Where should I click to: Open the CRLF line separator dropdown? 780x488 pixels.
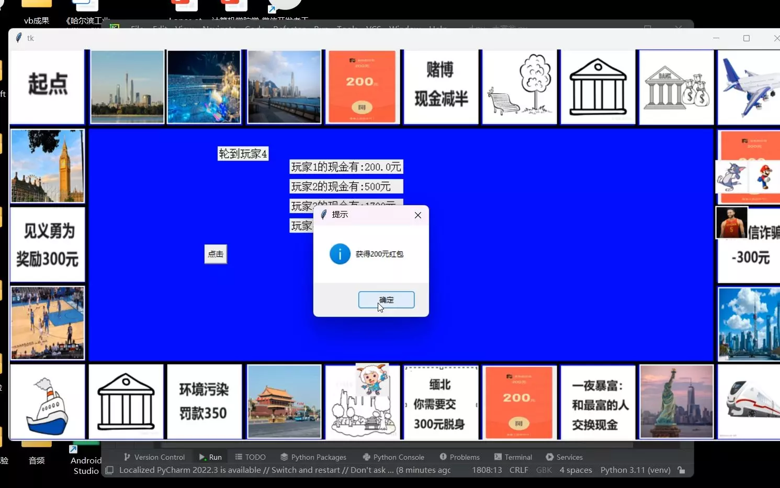tap(519, 470)
